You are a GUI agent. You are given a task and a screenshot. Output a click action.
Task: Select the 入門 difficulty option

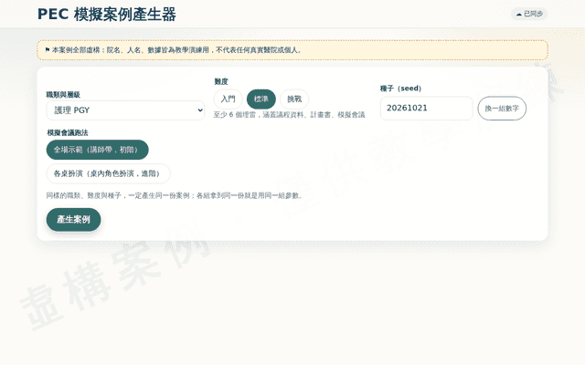pyautogui.click(x=228, y=99)
